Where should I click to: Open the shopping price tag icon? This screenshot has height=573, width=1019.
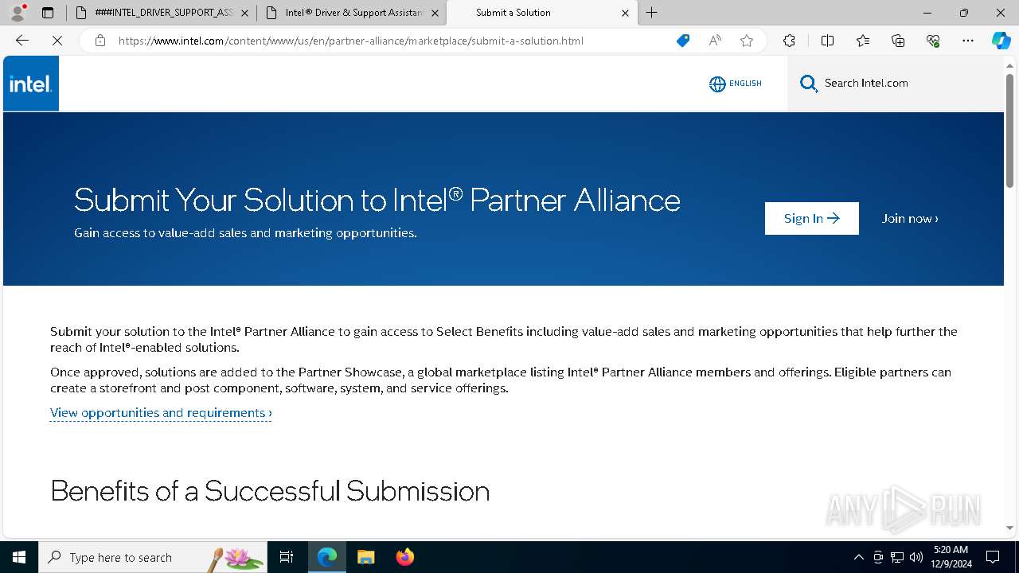click(683, 41)
